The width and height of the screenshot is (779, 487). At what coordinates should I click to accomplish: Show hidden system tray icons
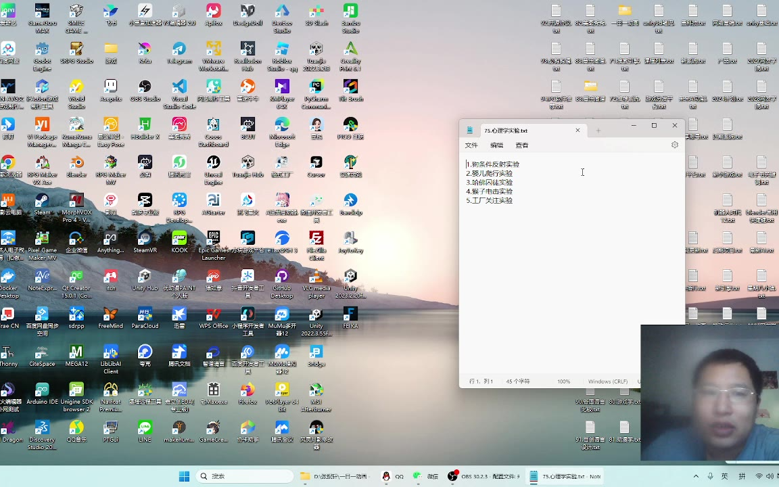696,476
